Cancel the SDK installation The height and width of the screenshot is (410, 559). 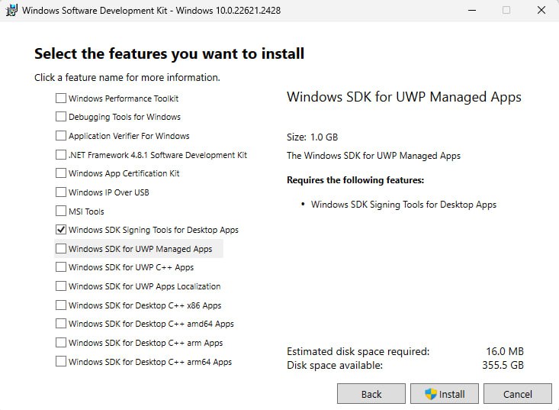click(x=517, y=394)
